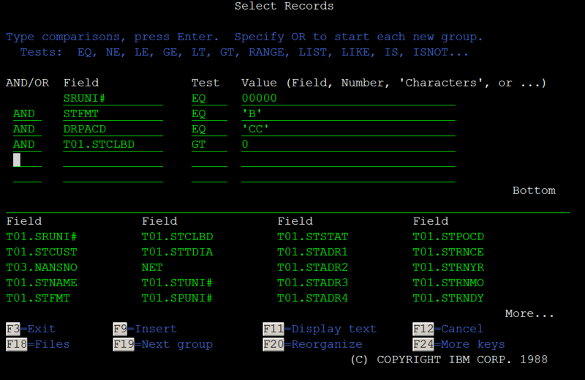The image size is (585, 380).
Task: Activate F11=Display text option
Action: coord(320,329)
